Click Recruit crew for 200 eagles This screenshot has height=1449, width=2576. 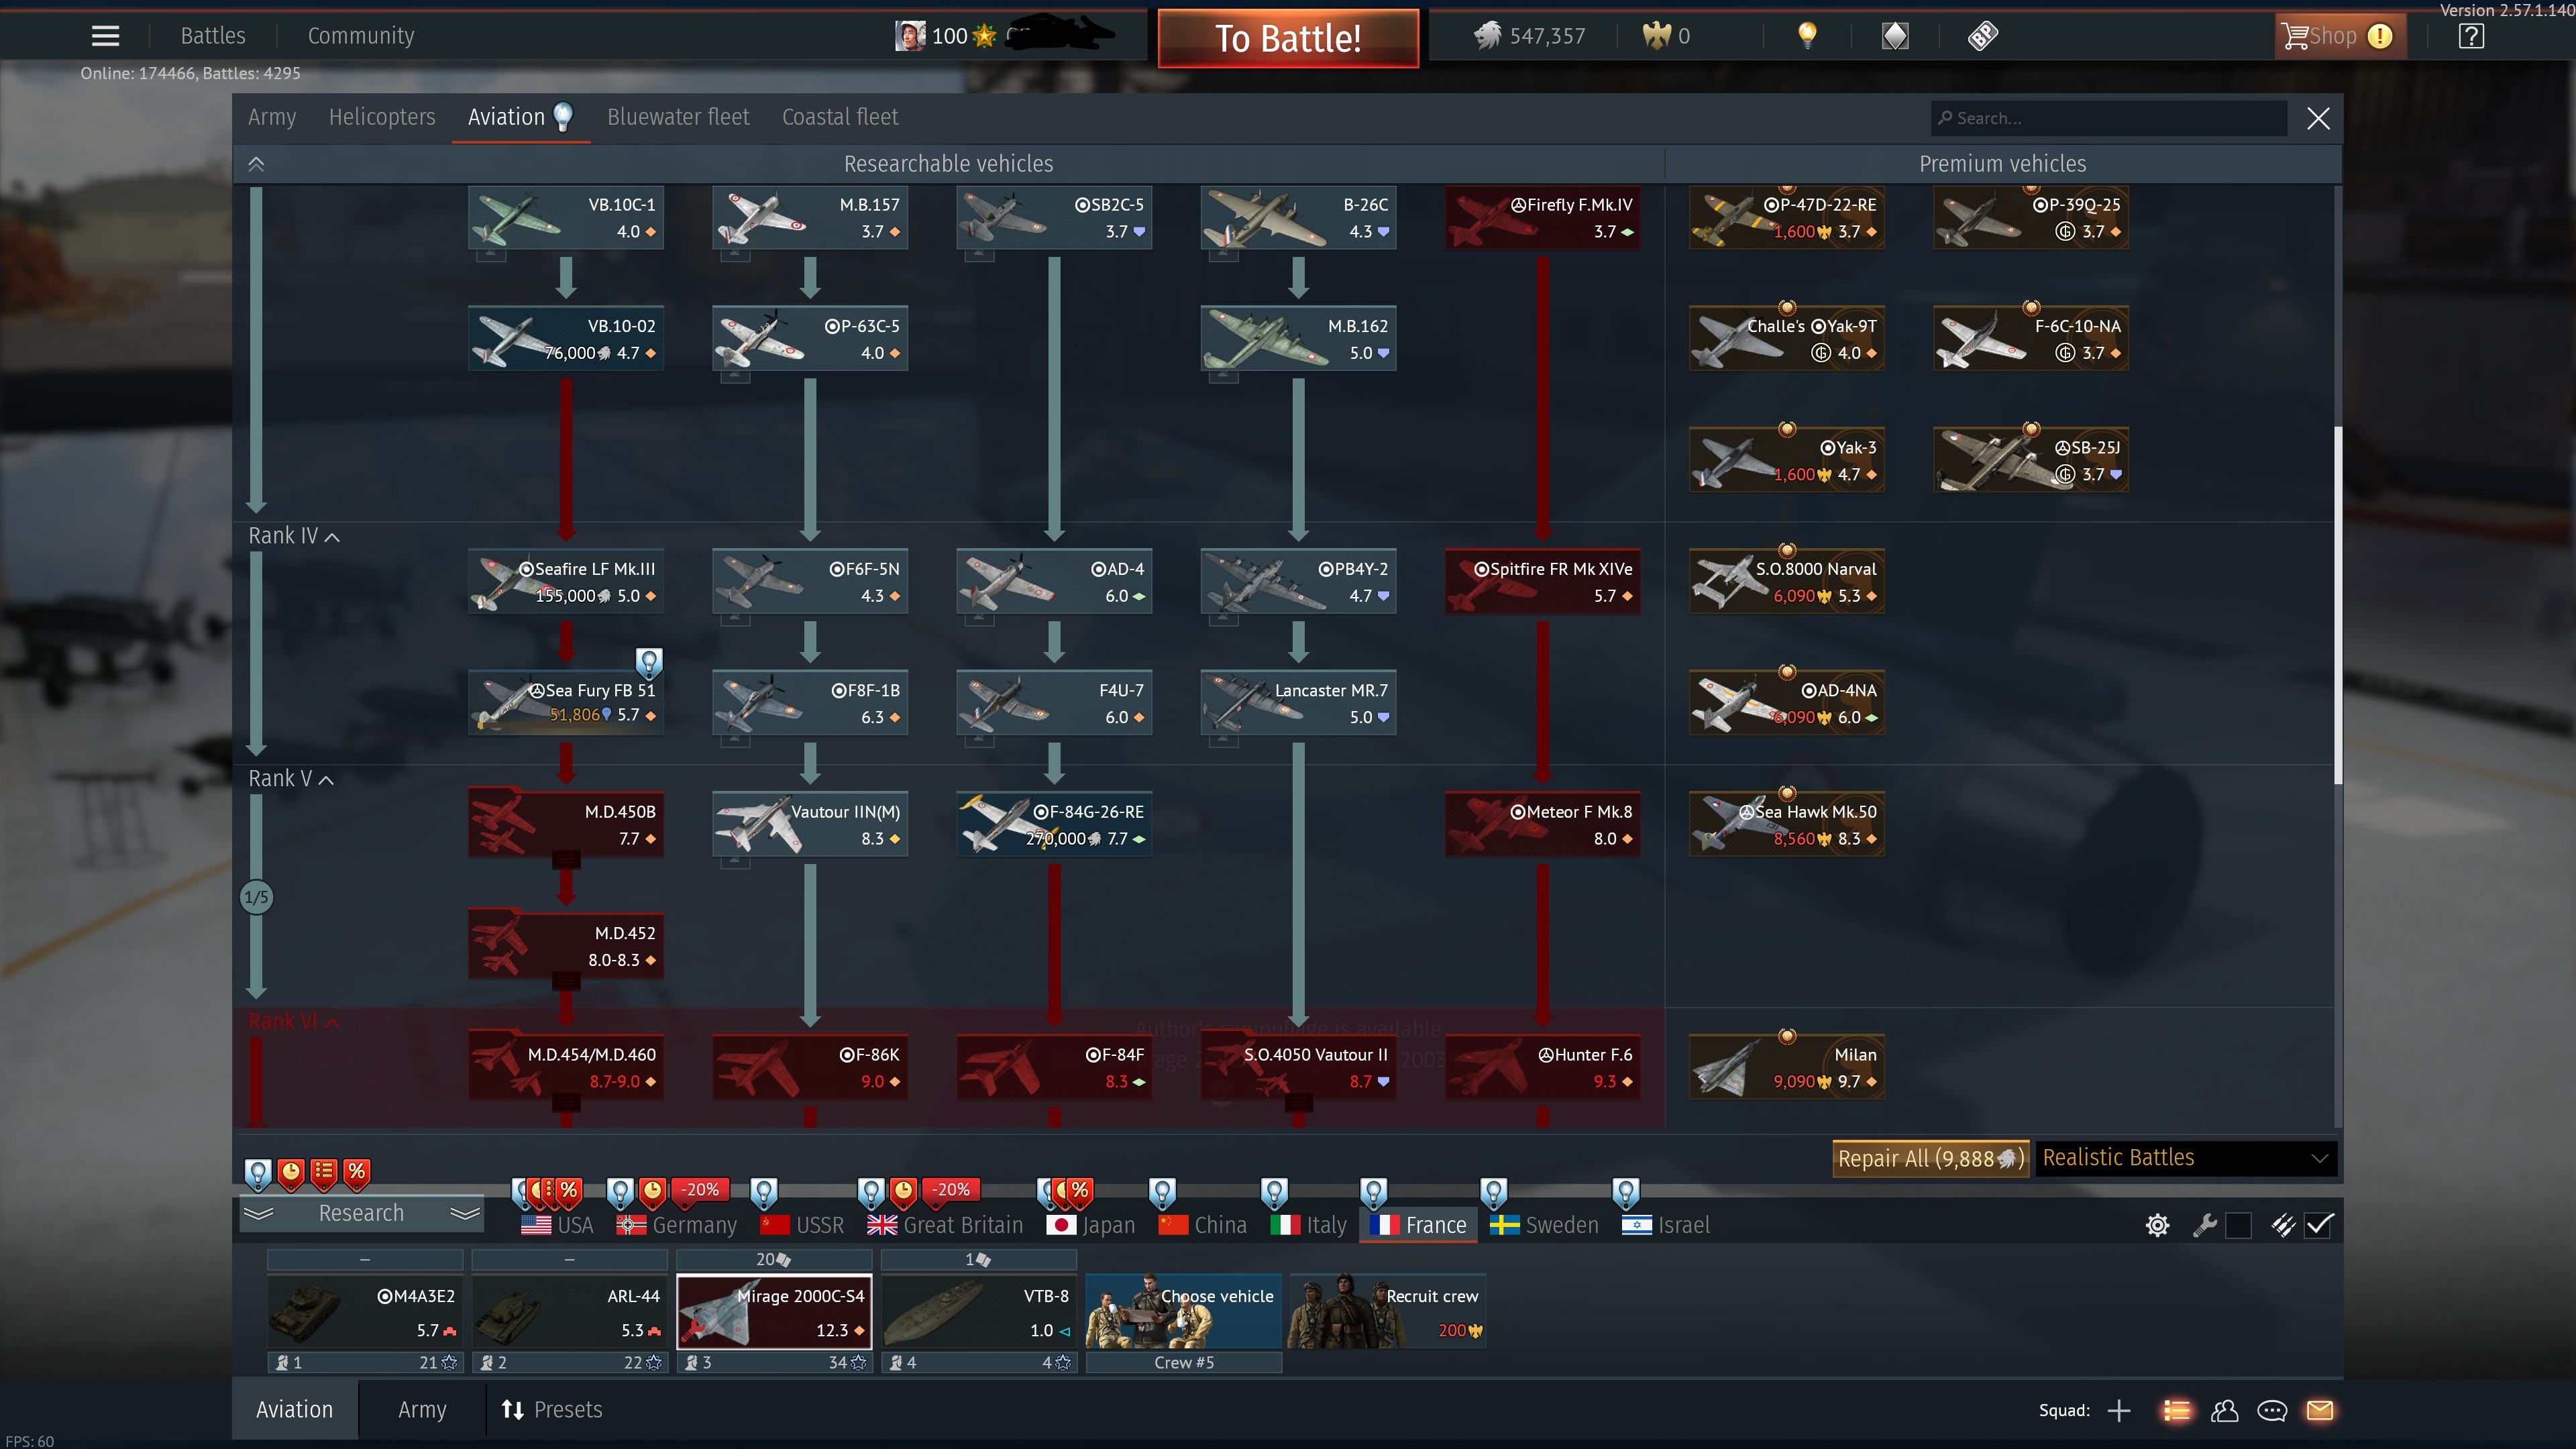1387,1311
